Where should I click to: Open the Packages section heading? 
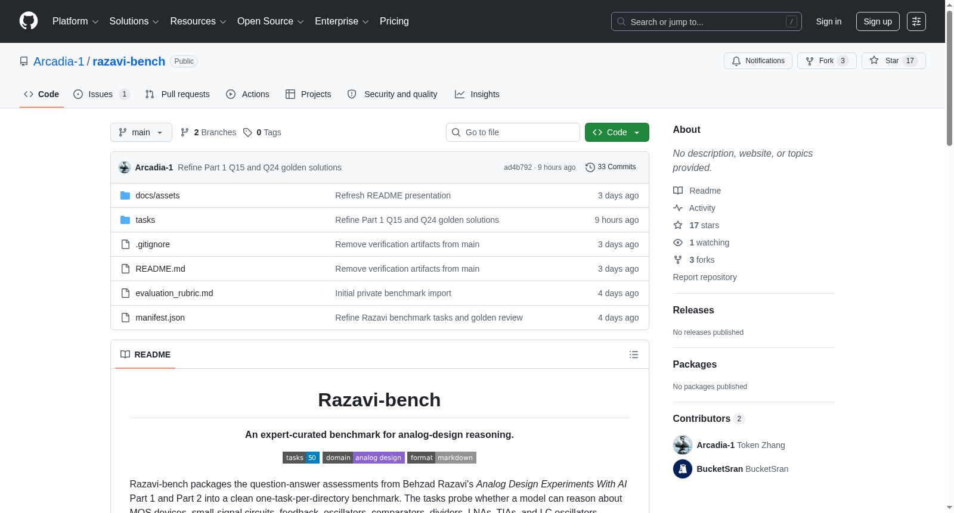coord(695,365)
